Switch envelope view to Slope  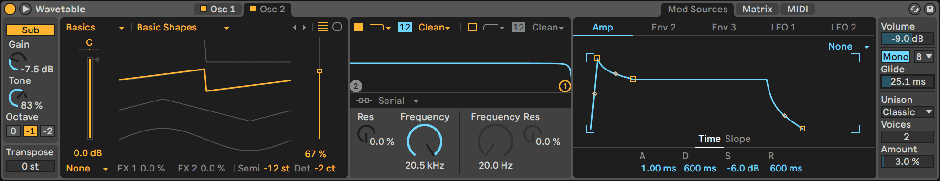737,139
